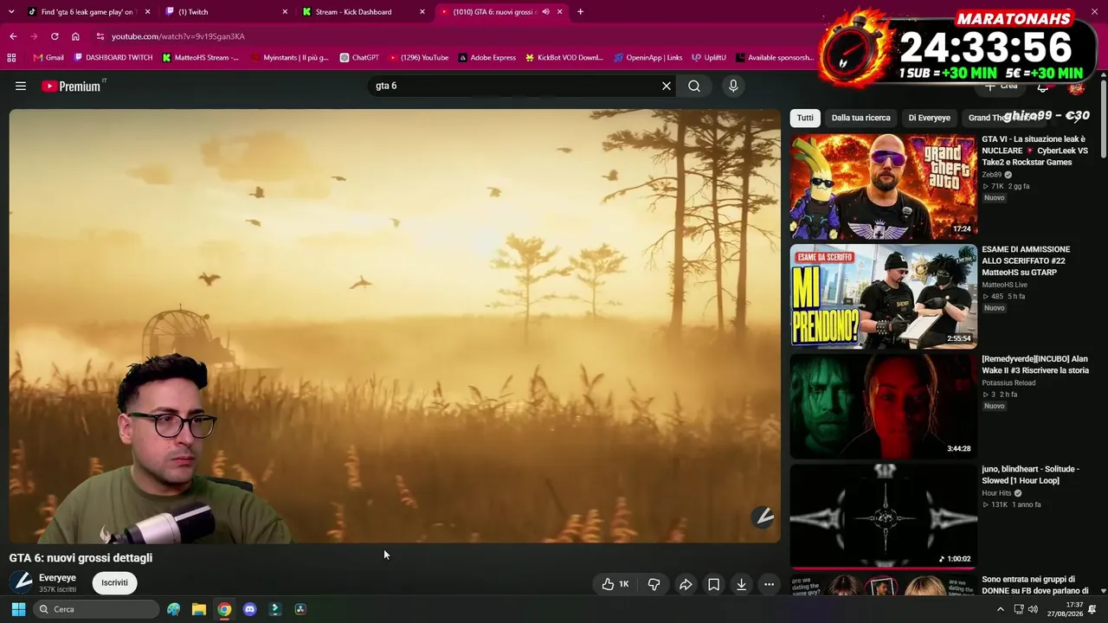1108x623 pixels.
Task: Click the browser Home button
Action: click(x=75, y=36)
